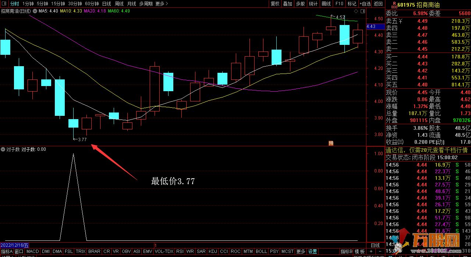Switch indicator to TRIX
Image resolution: width=471 pixels, height=257 pixels.
pyautogui.click(x=81, y=251)
